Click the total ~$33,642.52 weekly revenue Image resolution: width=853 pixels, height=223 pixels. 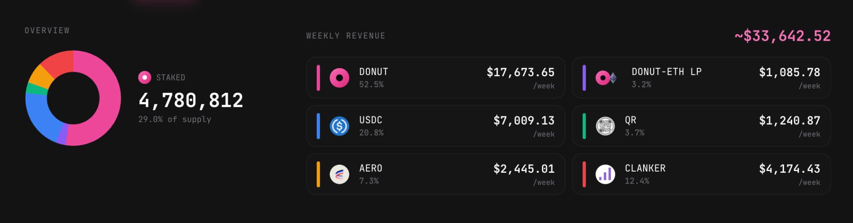coord(782,36)
